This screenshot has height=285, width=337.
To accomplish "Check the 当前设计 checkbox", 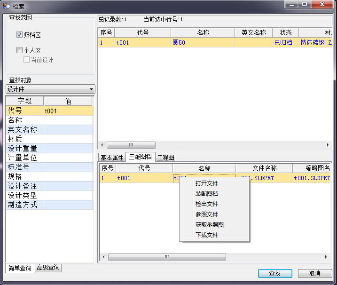I will tap(26, 60).
